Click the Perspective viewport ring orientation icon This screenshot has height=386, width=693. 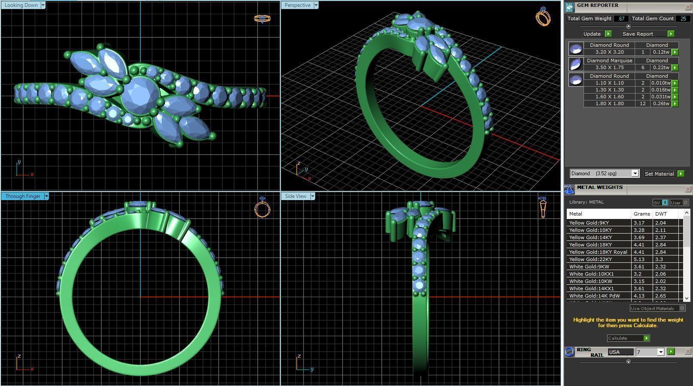(543, 17)
